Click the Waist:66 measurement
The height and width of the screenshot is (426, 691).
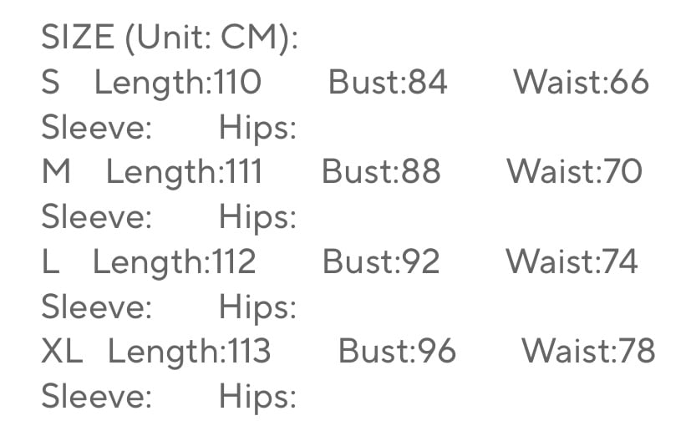coord(581,83)
